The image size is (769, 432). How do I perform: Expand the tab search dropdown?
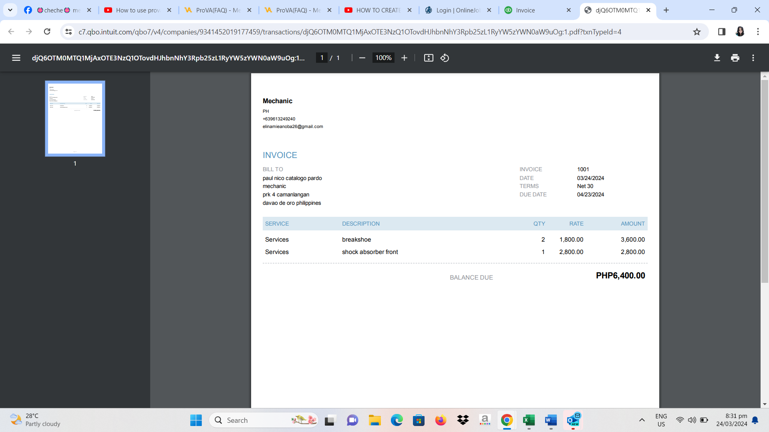coord(10,10)
